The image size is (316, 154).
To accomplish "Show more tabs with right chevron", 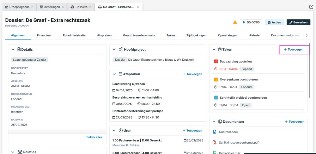I will [x=307, y=35].
